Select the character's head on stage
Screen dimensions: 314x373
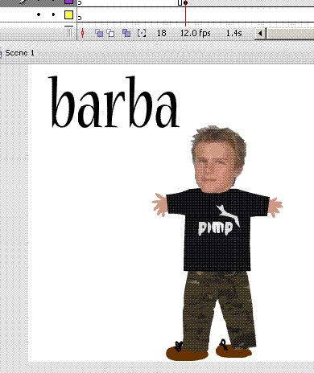[218, 159]
